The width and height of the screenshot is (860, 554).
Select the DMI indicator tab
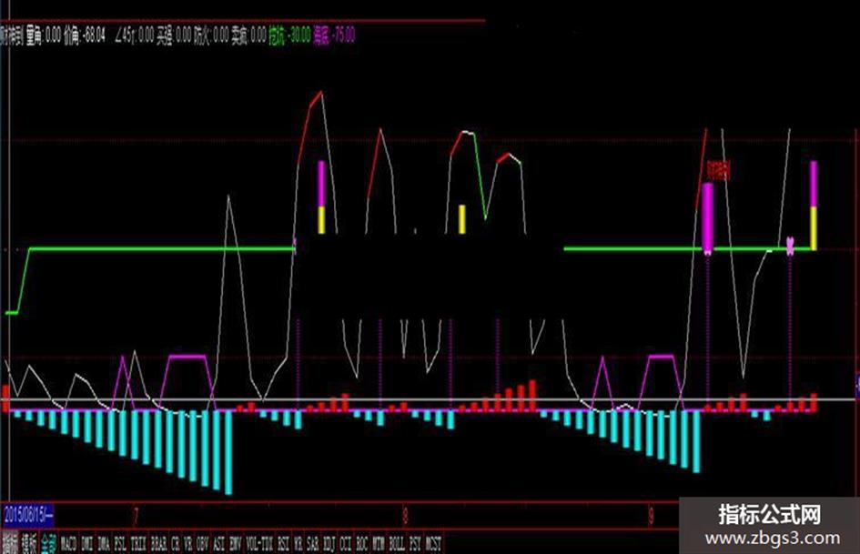click(87, 544)
